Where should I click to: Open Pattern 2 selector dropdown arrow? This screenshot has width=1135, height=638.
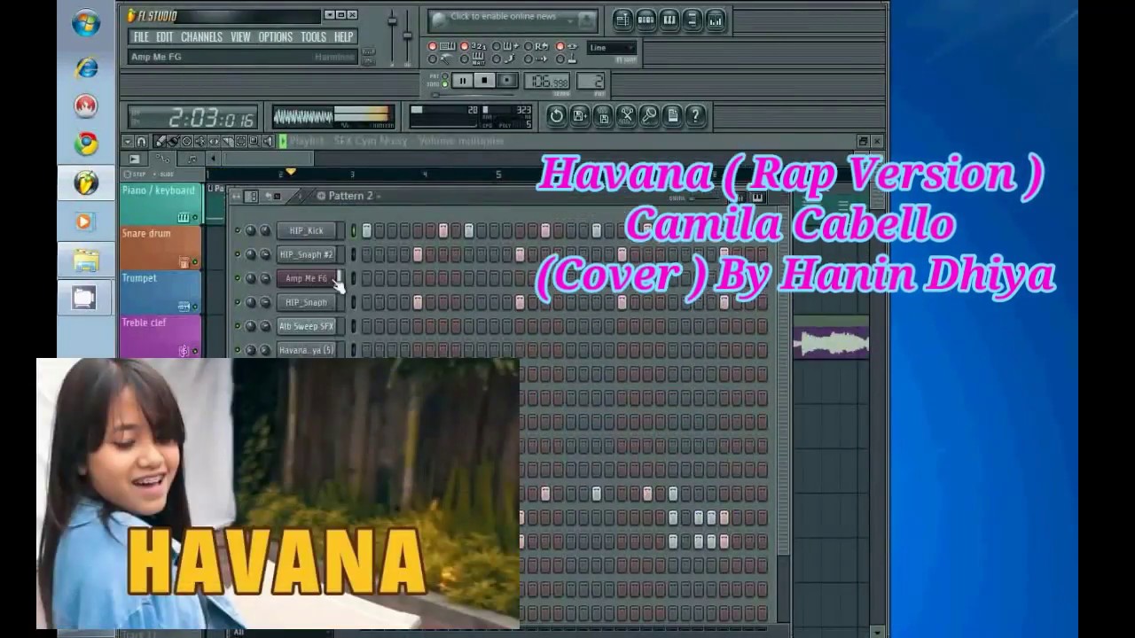[x=379, y=196]
